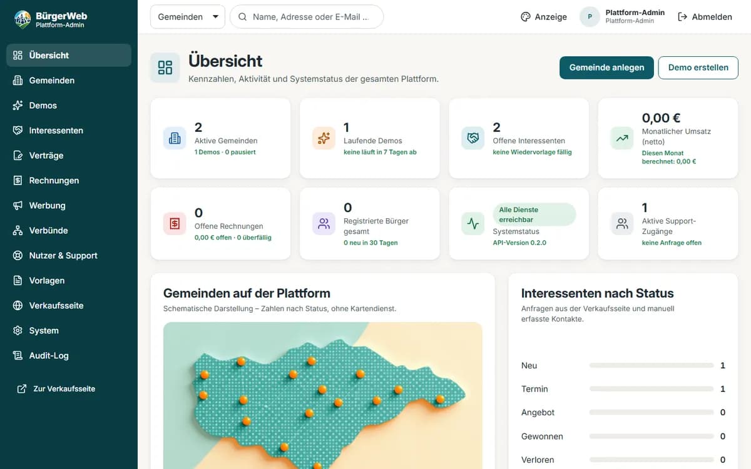Click the Verbünde network icon in sidebar

[18, 230]
